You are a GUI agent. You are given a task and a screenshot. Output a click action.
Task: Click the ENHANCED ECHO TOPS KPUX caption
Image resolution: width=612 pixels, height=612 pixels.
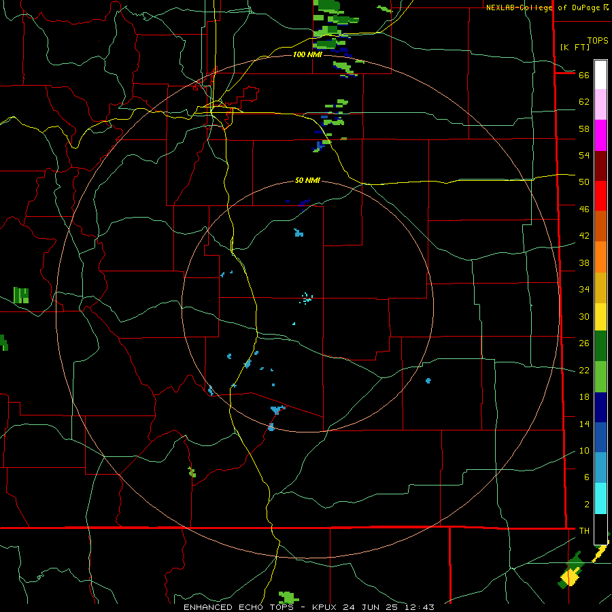(x=309, y=607)
